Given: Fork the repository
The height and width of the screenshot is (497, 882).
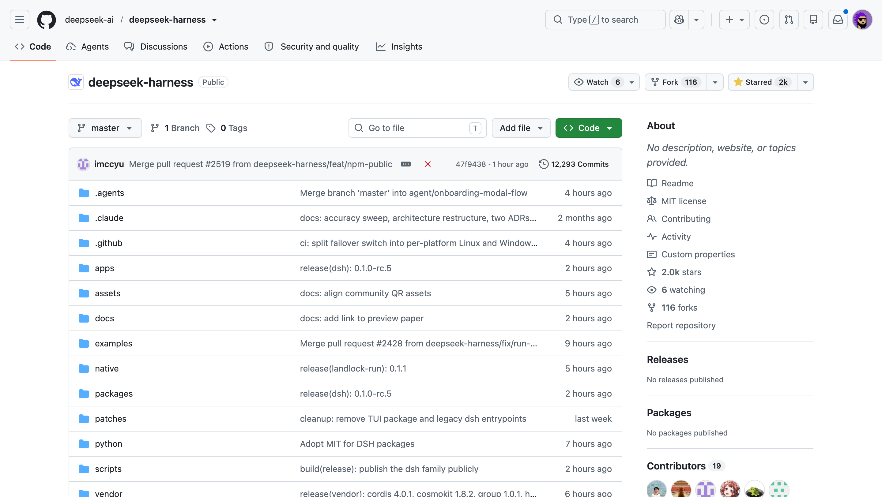Looking at the screenshot, I should pyautogui.click(x=676, y=82).
